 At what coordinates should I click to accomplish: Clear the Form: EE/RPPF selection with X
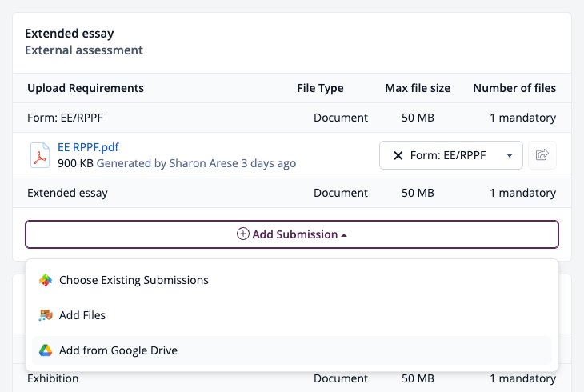pos(398,155)
